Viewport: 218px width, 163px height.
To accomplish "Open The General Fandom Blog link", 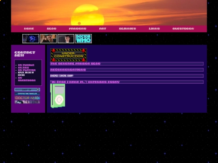I will [x=75, y=64].
